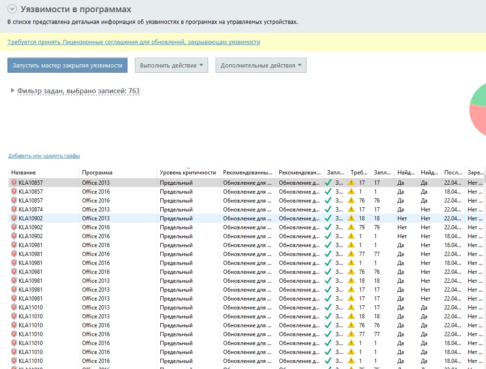
Task: Click Нет ... cell in KLA10857 Office 2013 row
Action: (x=475, y=183)
